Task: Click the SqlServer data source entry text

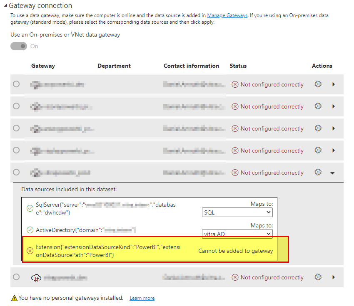Action: pyautogui.click(x=106, y=208)
